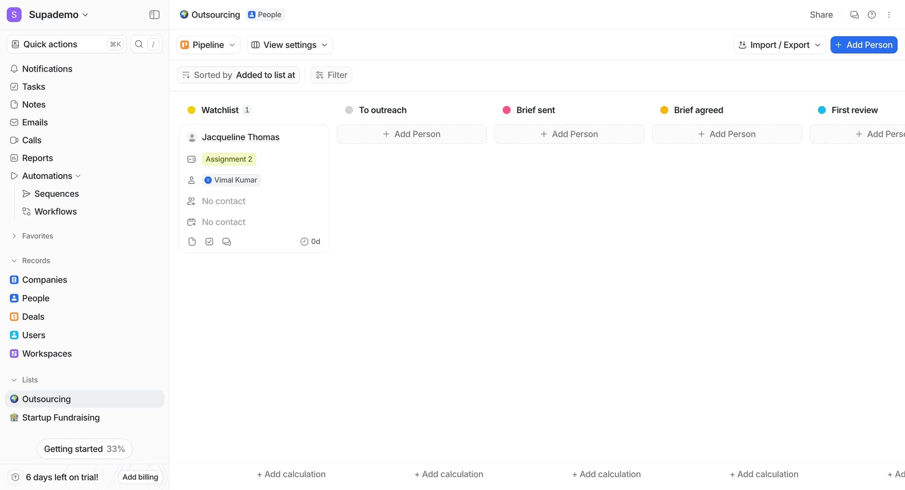905x490 pixels.
Task: Open the comments icon on the top bar
Action: [x=854, y=15]
